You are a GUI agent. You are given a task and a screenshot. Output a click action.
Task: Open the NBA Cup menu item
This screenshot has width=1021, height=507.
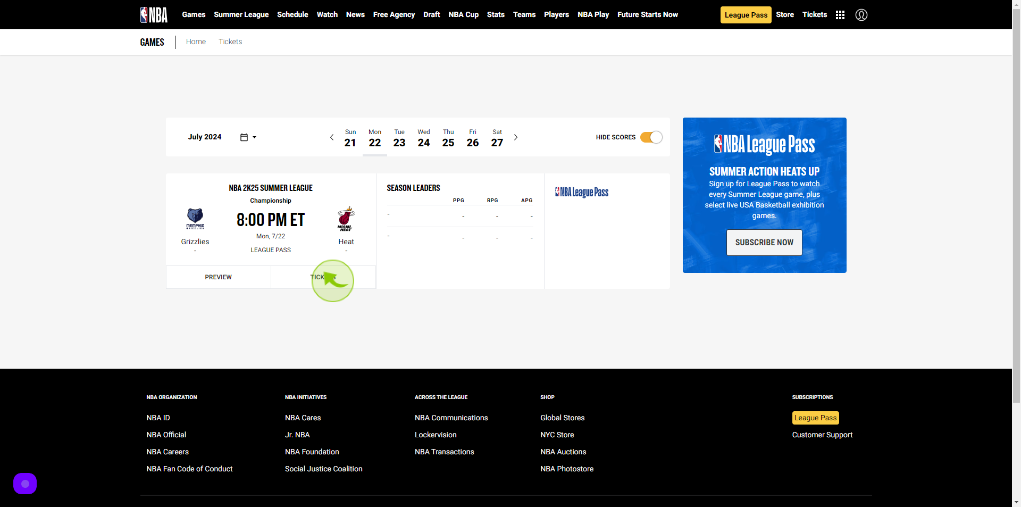[x=463, y=14]
